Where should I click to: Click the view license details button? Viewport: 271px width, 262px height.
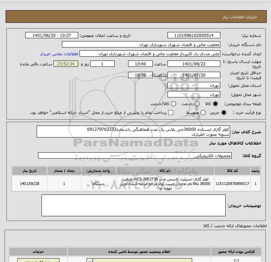click(x=38, y=260)
